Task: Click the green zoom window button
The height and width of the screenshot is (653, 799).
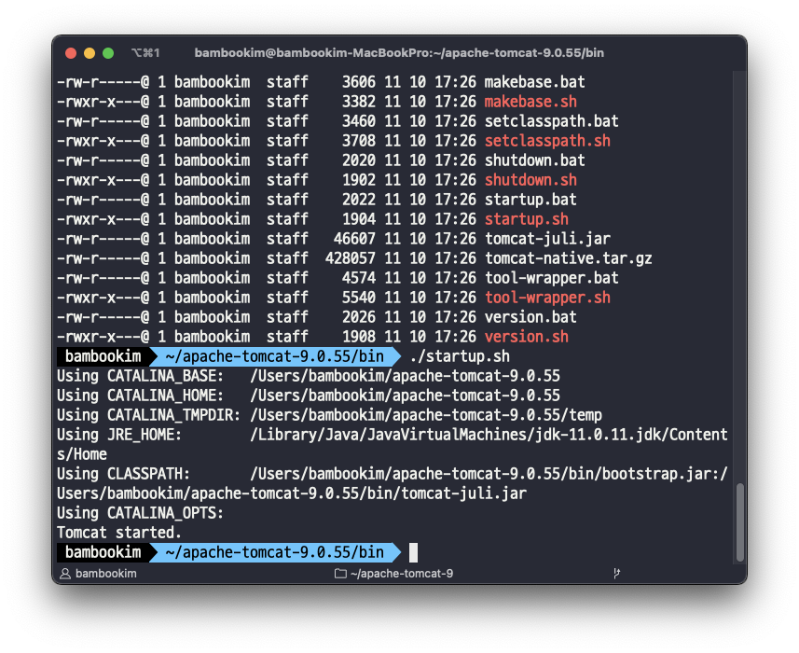Action: (x=108, y=53)
